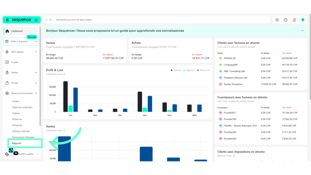Expand the Mon espace chevron
The image size is (311, 175).
pos(36,52)
